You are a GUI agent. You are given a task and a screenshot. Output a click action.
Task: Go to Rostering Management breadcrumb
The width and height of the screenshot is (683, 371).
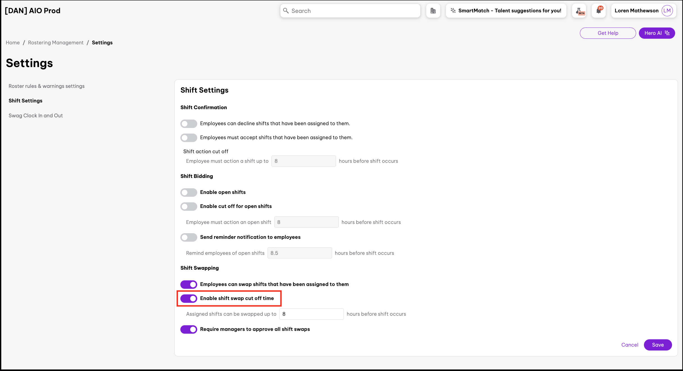point(56,43)
